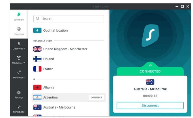
Task: Open the Surfshark home tab
Action: pos(19,17)
